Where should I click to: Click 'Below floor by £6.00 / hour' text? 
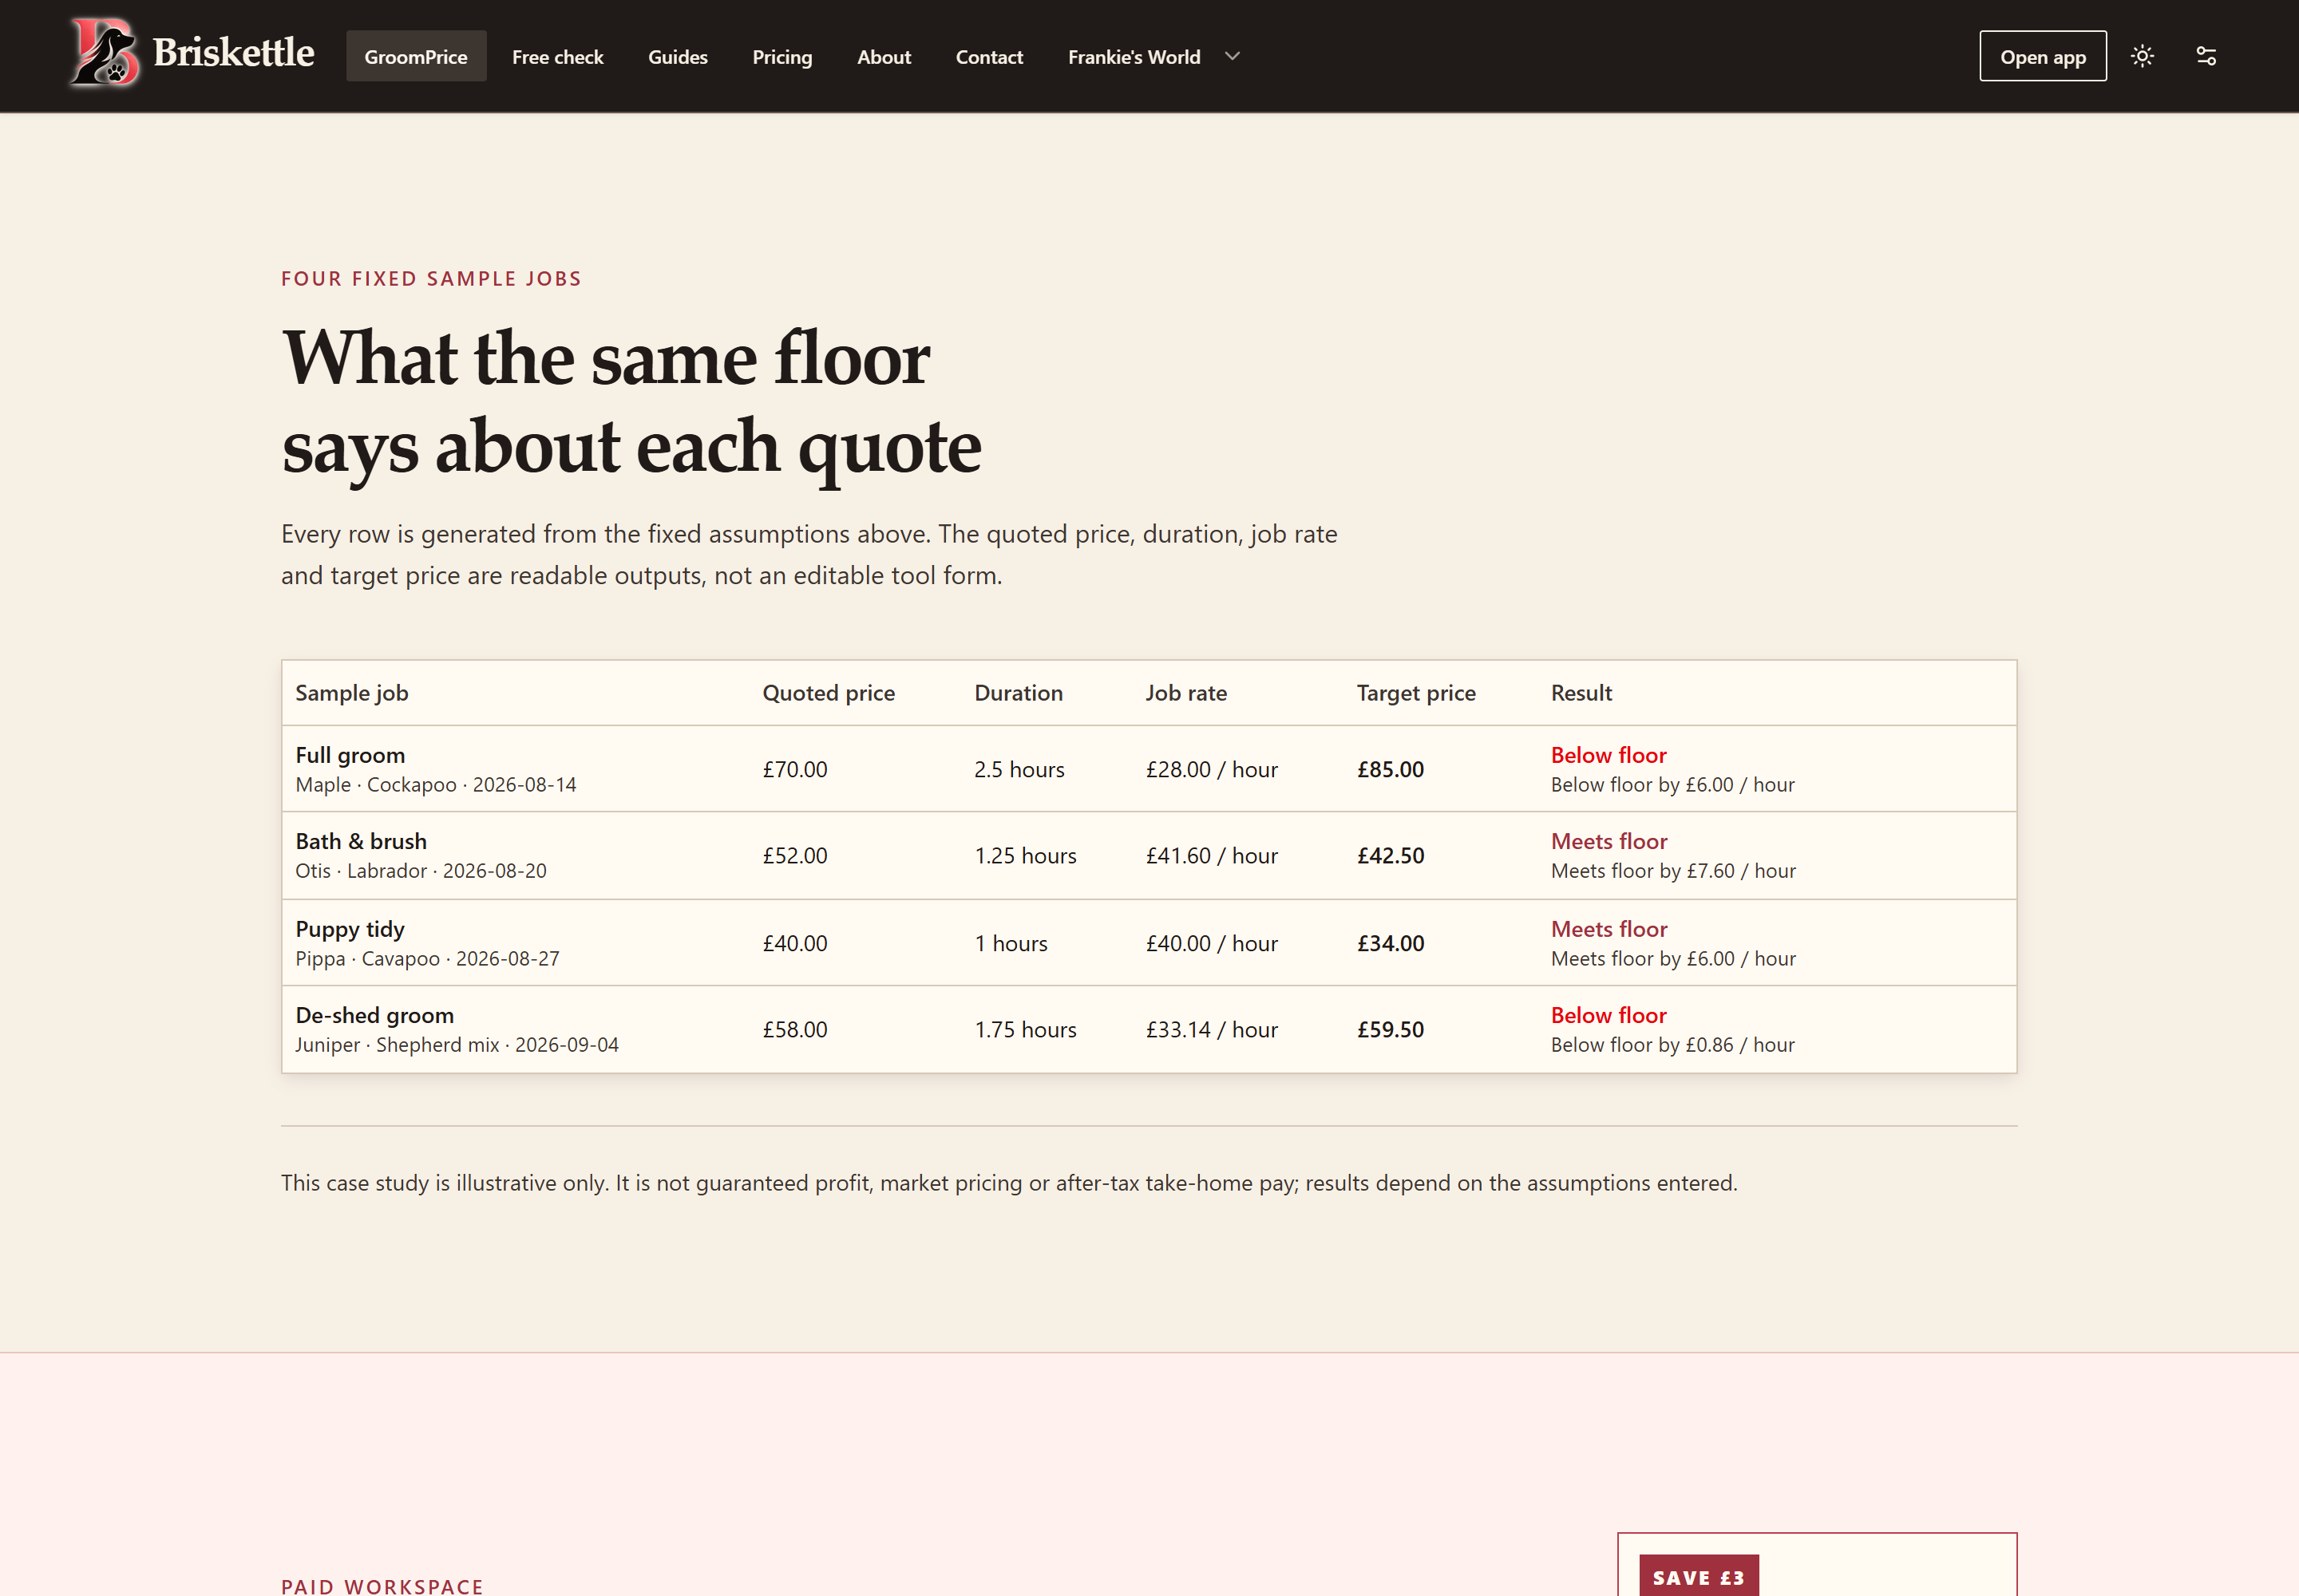tap(1672, 785)
